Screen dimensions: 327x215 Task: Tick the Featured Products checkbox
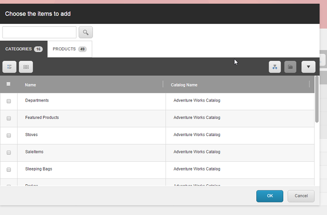[x=8, y=118]
